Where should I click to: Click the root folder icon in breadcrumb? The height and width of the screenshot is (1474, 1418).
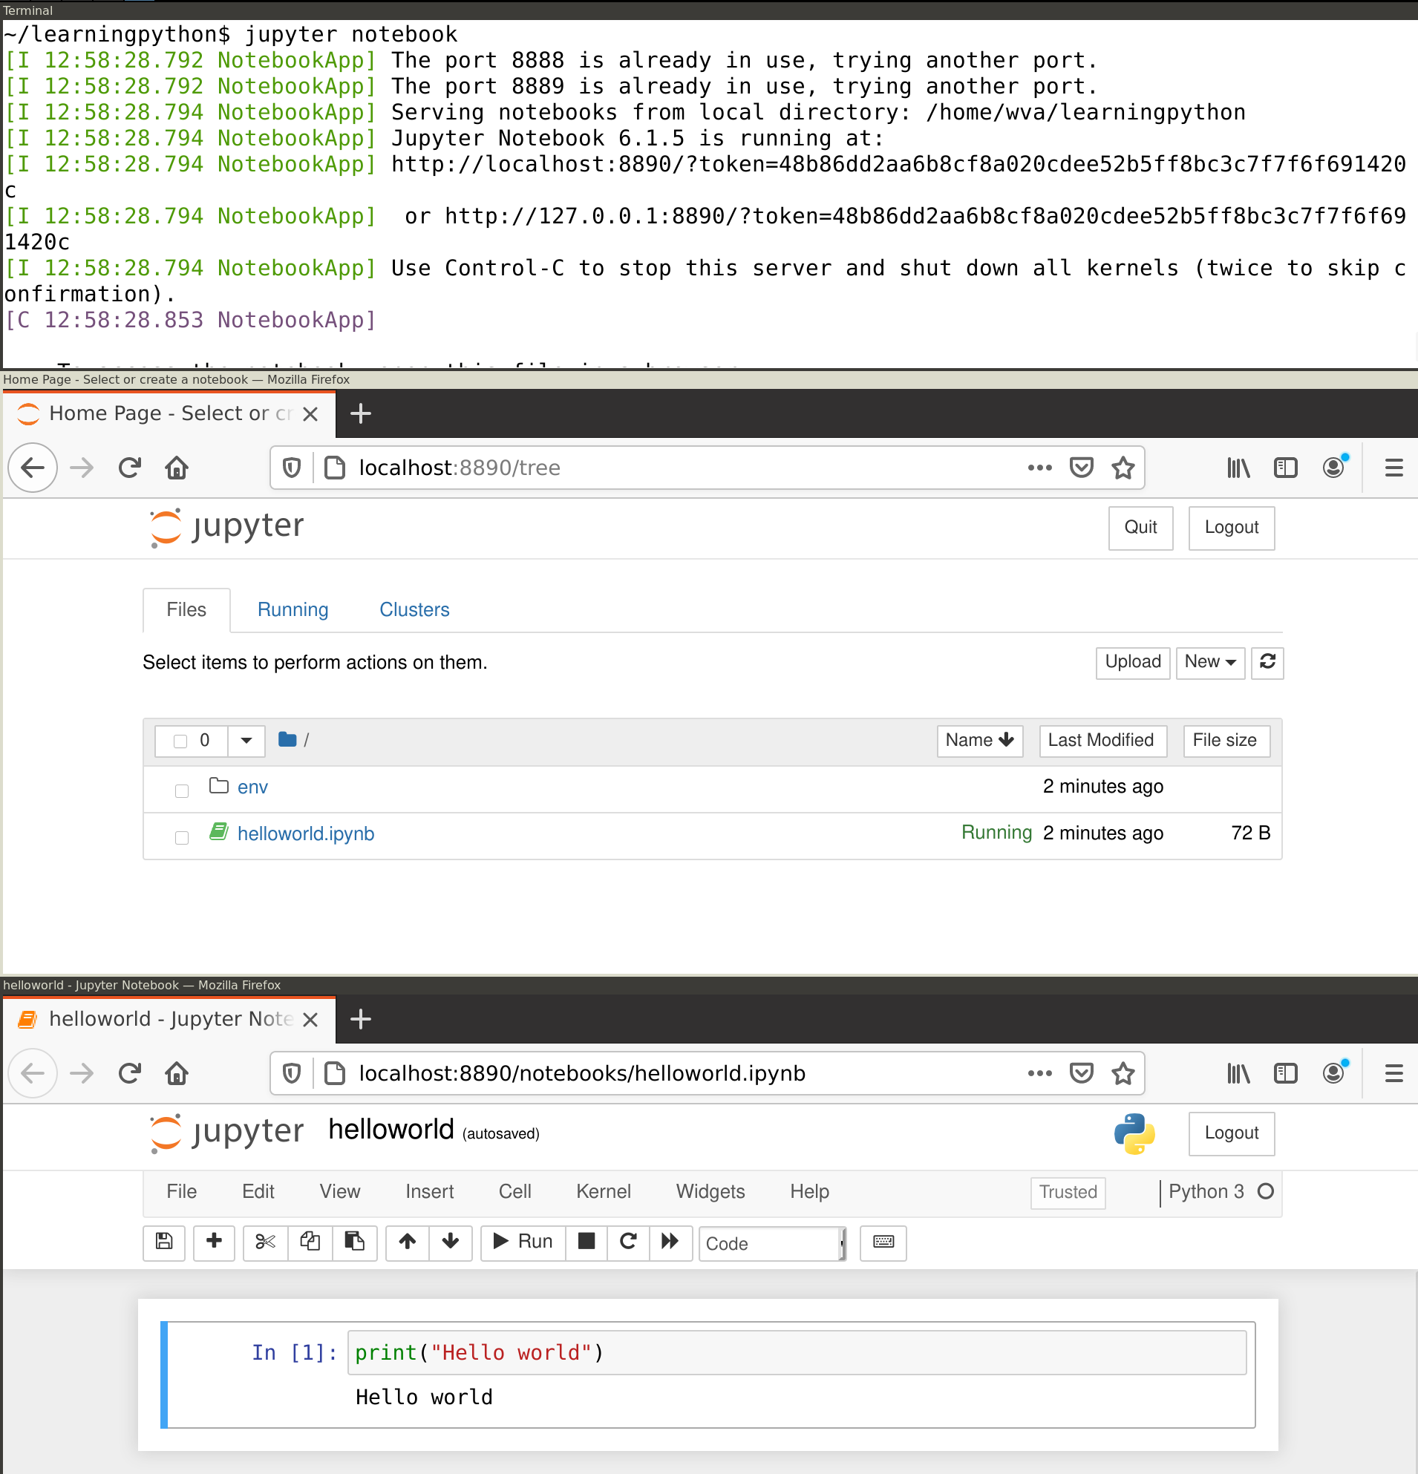click(x=287, y=740)
